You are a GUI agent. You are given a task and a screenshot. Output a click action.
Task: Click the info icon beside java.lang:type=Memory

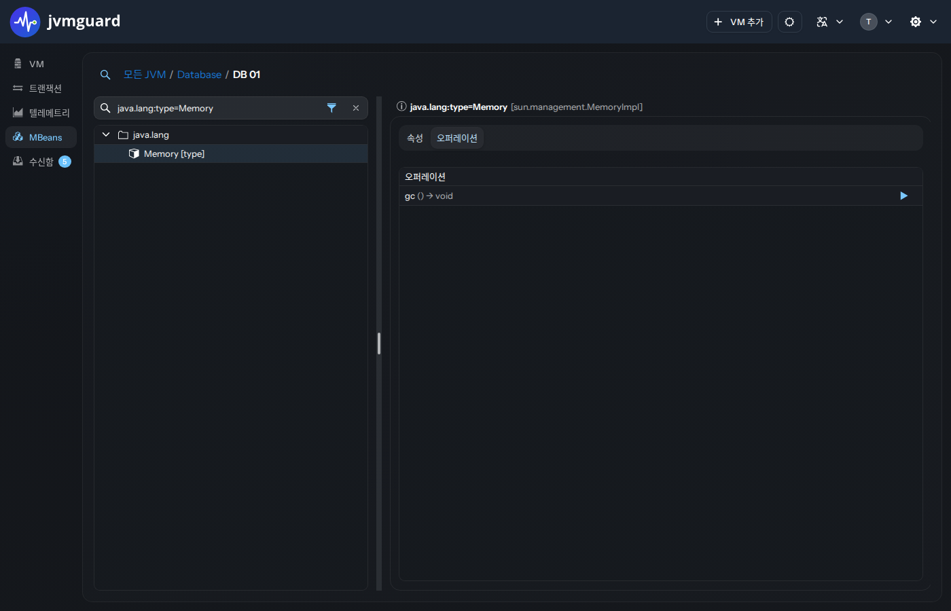(401, 107)
